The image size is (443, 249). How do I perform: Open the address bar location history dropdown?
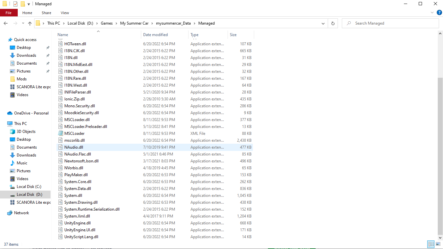[323, 23]
